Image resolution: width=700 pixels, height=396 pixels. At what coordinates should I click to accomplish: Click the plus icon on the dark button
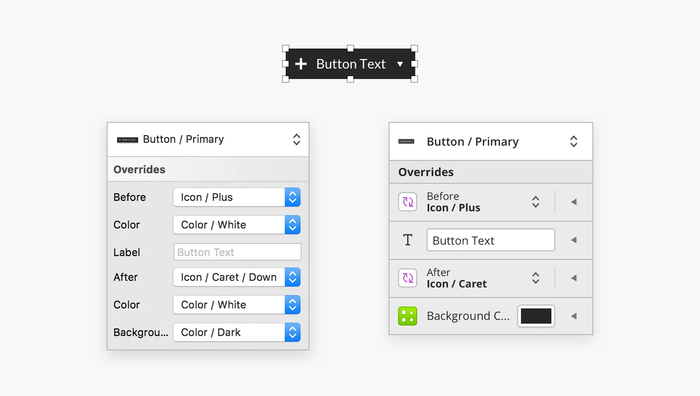pyautogui.click(x=300, y=64)
